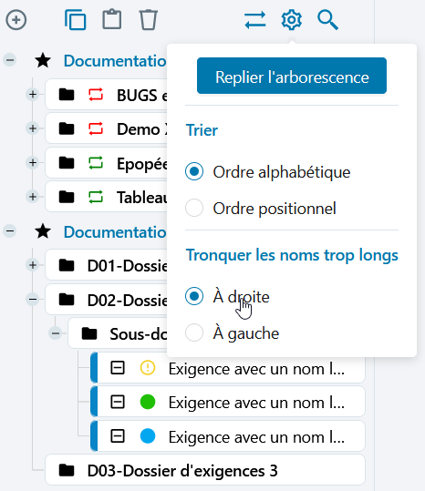Click Replier l'arborescence button
Image resolution: width=425 pixels, height=491 pixels.
click(x=292, y=76)
